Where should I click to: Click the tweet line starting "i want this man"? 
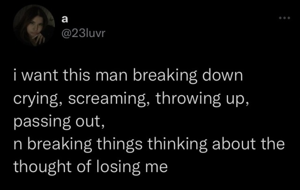128,76
